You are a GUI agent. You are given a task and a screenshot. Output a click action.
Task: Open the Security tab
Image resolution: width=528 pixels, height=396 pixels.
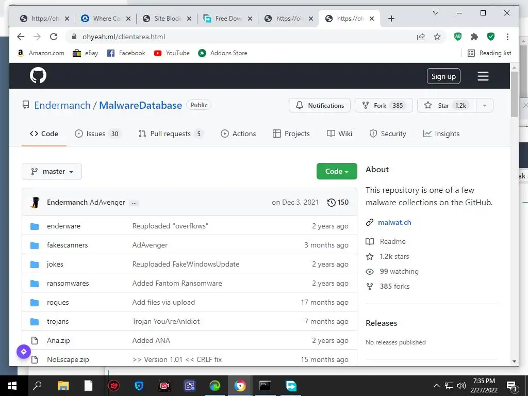click(x=388, y=134)
